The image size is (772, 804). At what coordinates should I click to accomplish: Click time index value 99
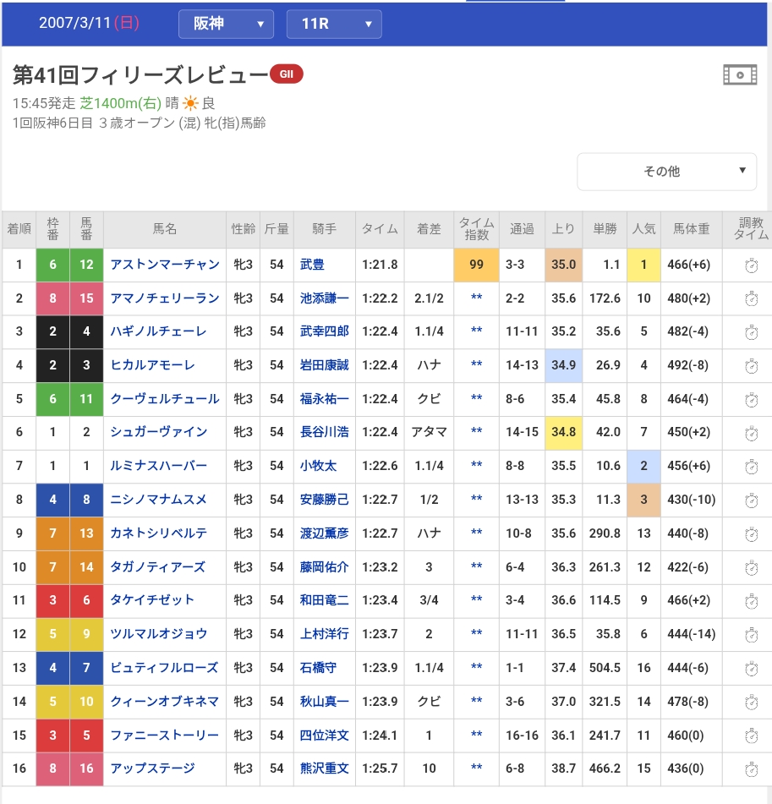(476, 265)
